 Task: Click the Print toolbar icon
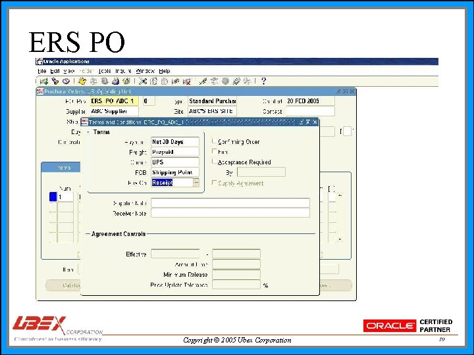(115, 81)
